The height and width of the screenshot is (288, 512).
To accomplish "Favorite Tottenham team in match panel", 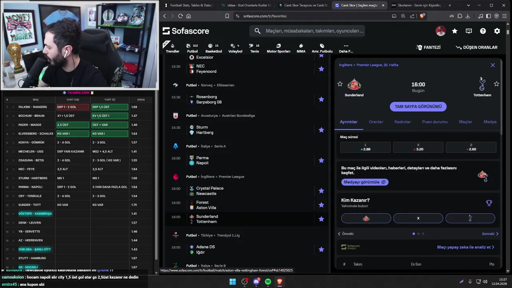I will pyautogui.click(x=496, y=84).
